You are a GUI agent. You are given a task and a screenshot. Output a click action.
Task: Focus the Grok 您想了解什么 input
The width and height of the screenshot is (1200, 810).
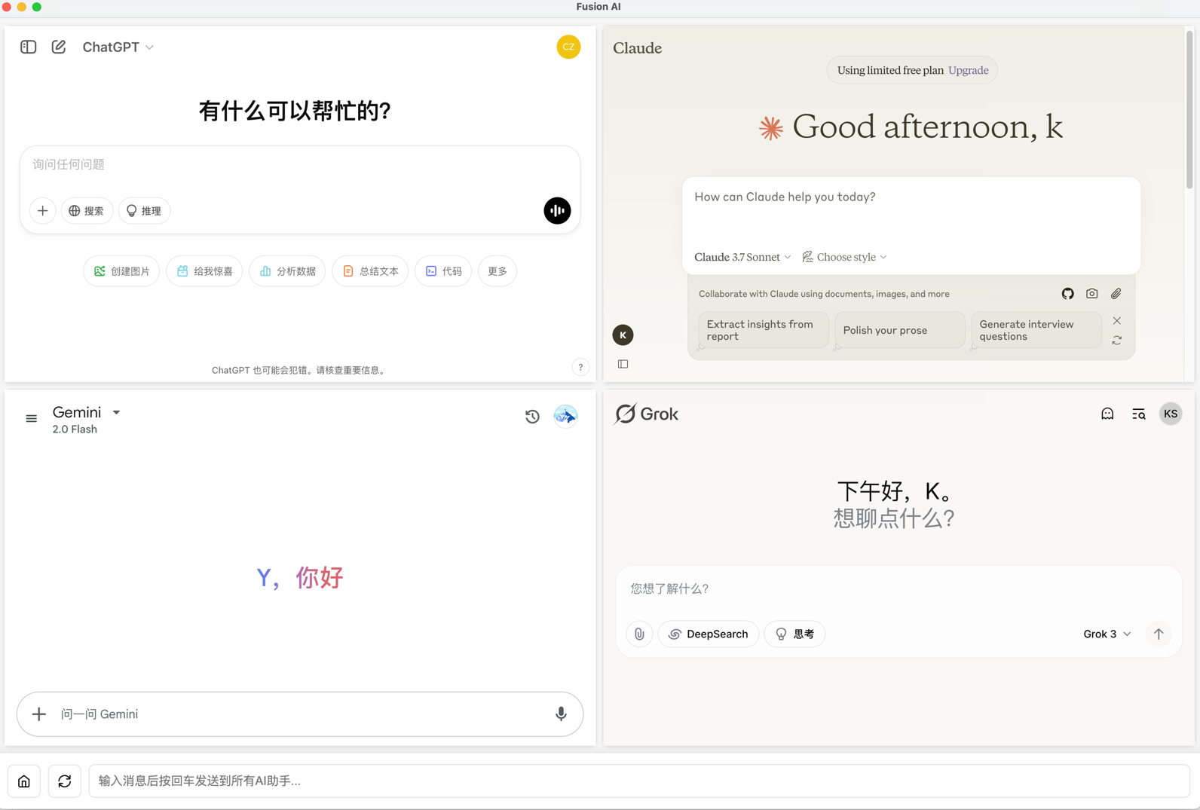[898, 588]
